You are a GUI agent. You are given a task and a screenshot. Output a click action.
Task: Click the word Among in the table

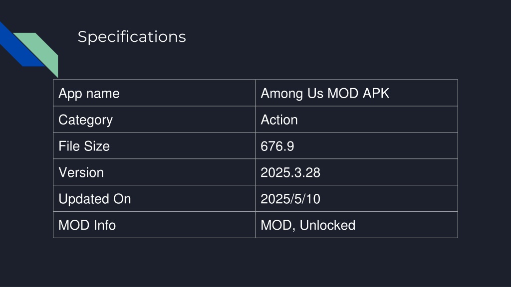tap(282, 94)
